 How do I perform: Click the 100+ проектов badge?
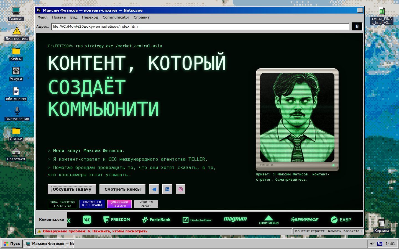pos(62,204)
